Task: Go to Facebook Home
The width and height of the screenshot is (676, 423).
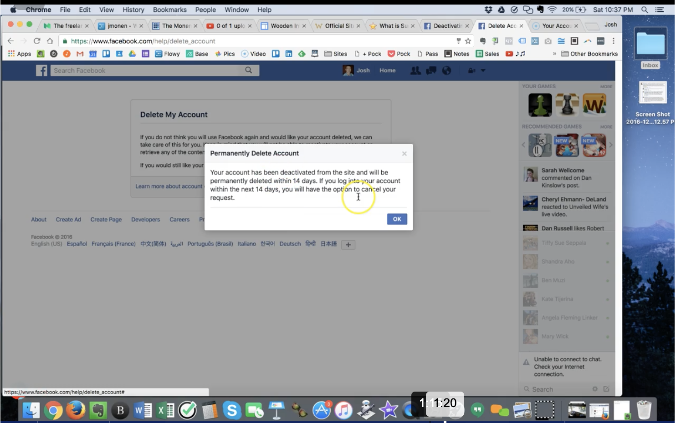Action: [x=387, y=70]
